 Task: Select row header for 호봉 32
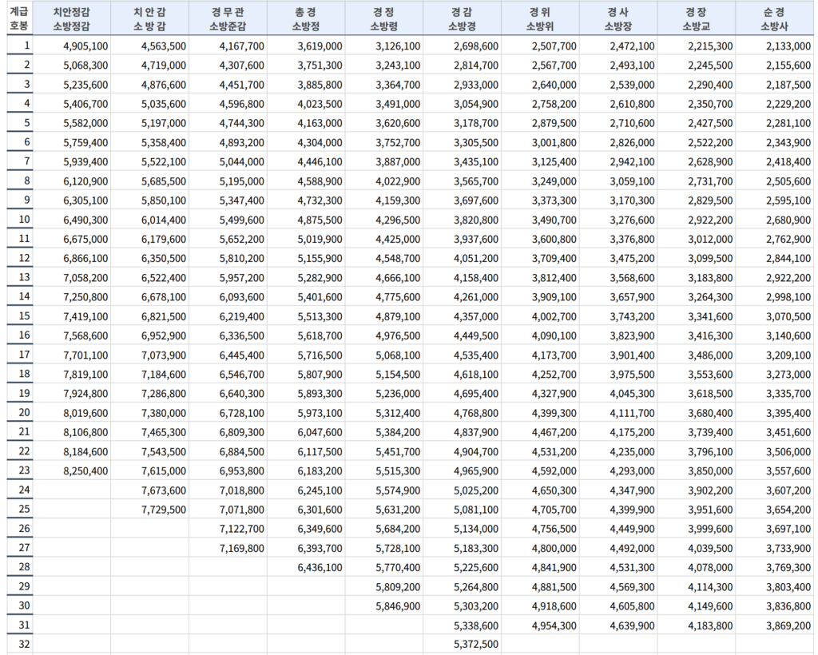19,644
